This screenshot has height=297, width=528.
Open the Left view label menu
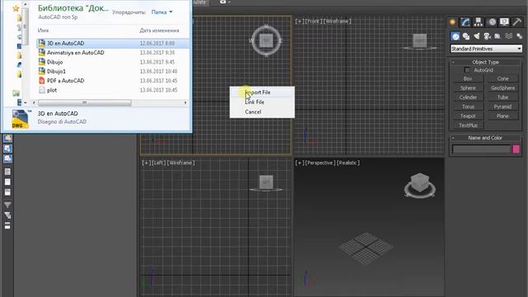(158, 163)
